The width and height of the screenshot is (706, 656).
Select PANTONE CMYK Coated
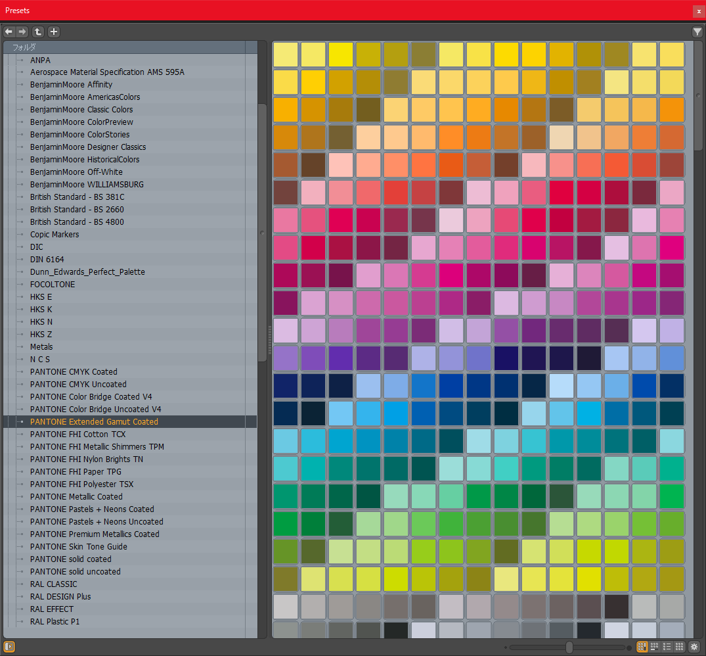pyautogui.click(x=74, y=371)
